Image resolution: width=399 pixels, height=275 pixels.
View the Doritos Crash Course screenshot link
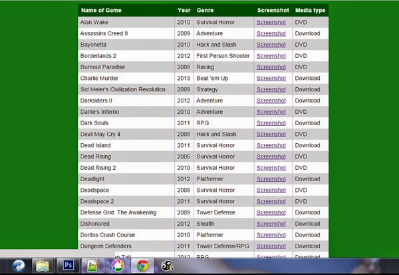tap(271, 235)
